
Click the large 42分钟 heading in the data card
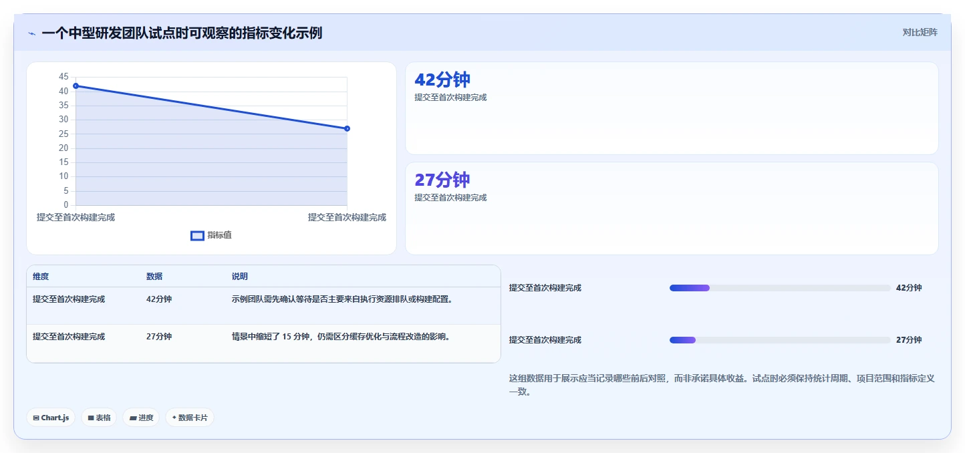pyautogui.click(x=442, y=80)
